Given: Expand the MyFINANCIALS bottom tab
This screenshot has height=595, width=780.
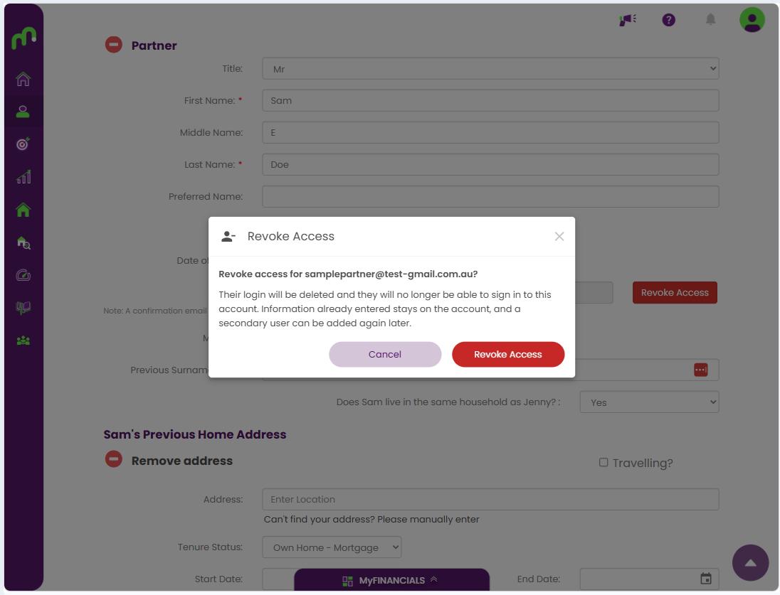Looking at the screenshot, I should point(391,579).
